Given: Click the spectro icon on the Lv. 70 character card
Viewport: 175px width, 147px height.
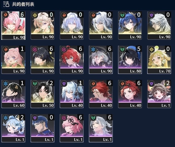Looking at the screenshot, I should point(151,49).
